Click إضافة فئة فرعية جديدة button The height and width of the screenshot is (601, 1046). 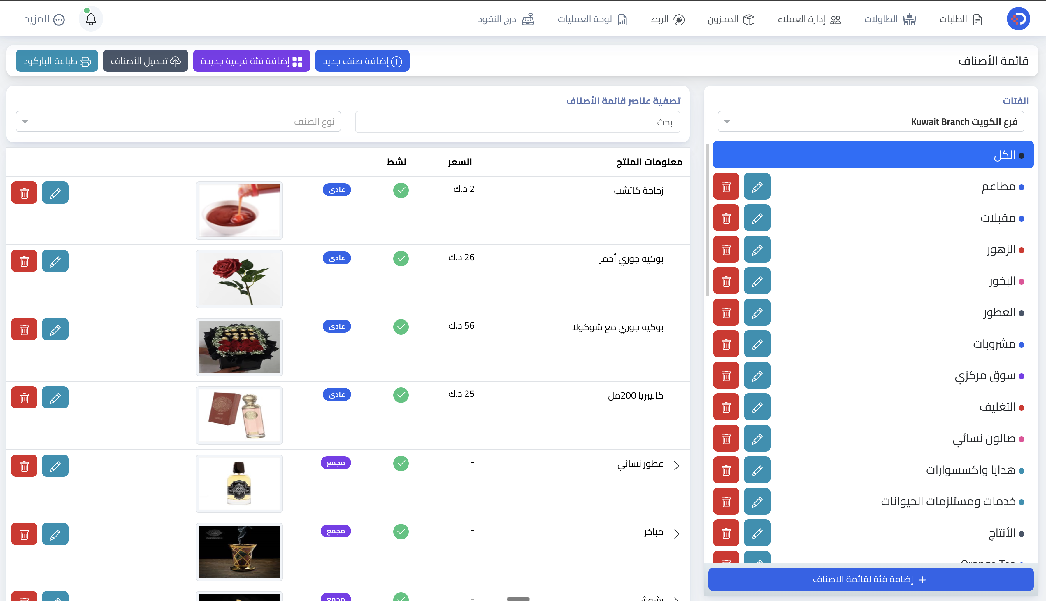point(252,61)
